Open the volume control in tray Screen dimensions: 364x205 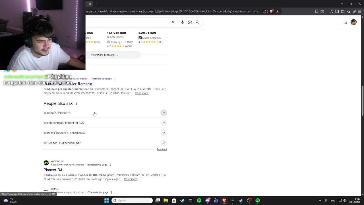pyautogui.click(x=345, y=200)
